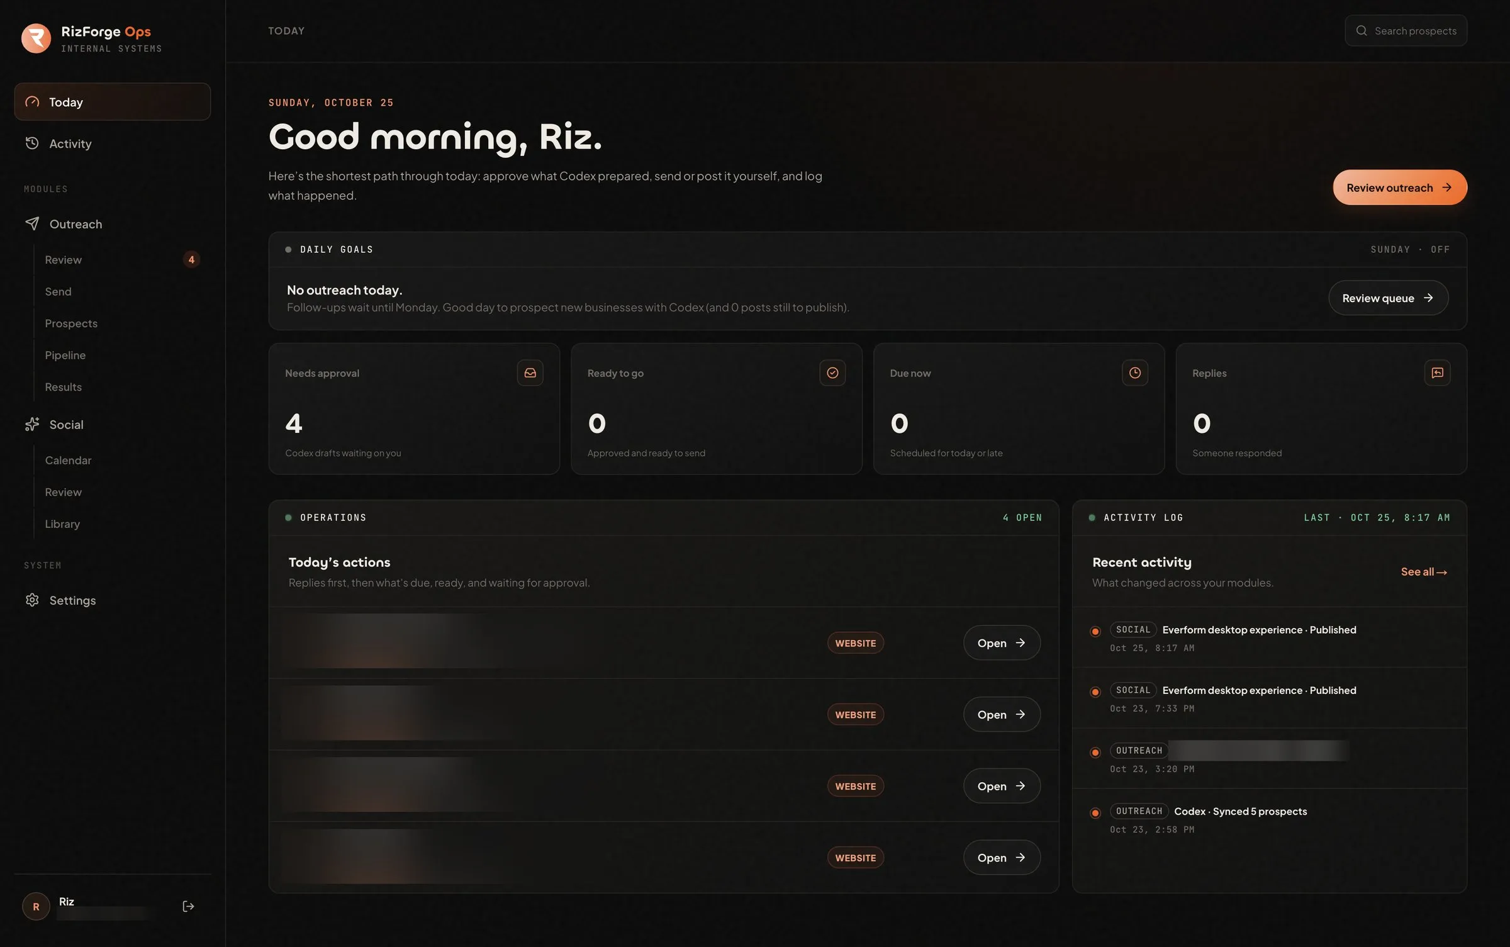Open the Oct 25, 8:17 AM Everform activity entry

coord(1269,638)
